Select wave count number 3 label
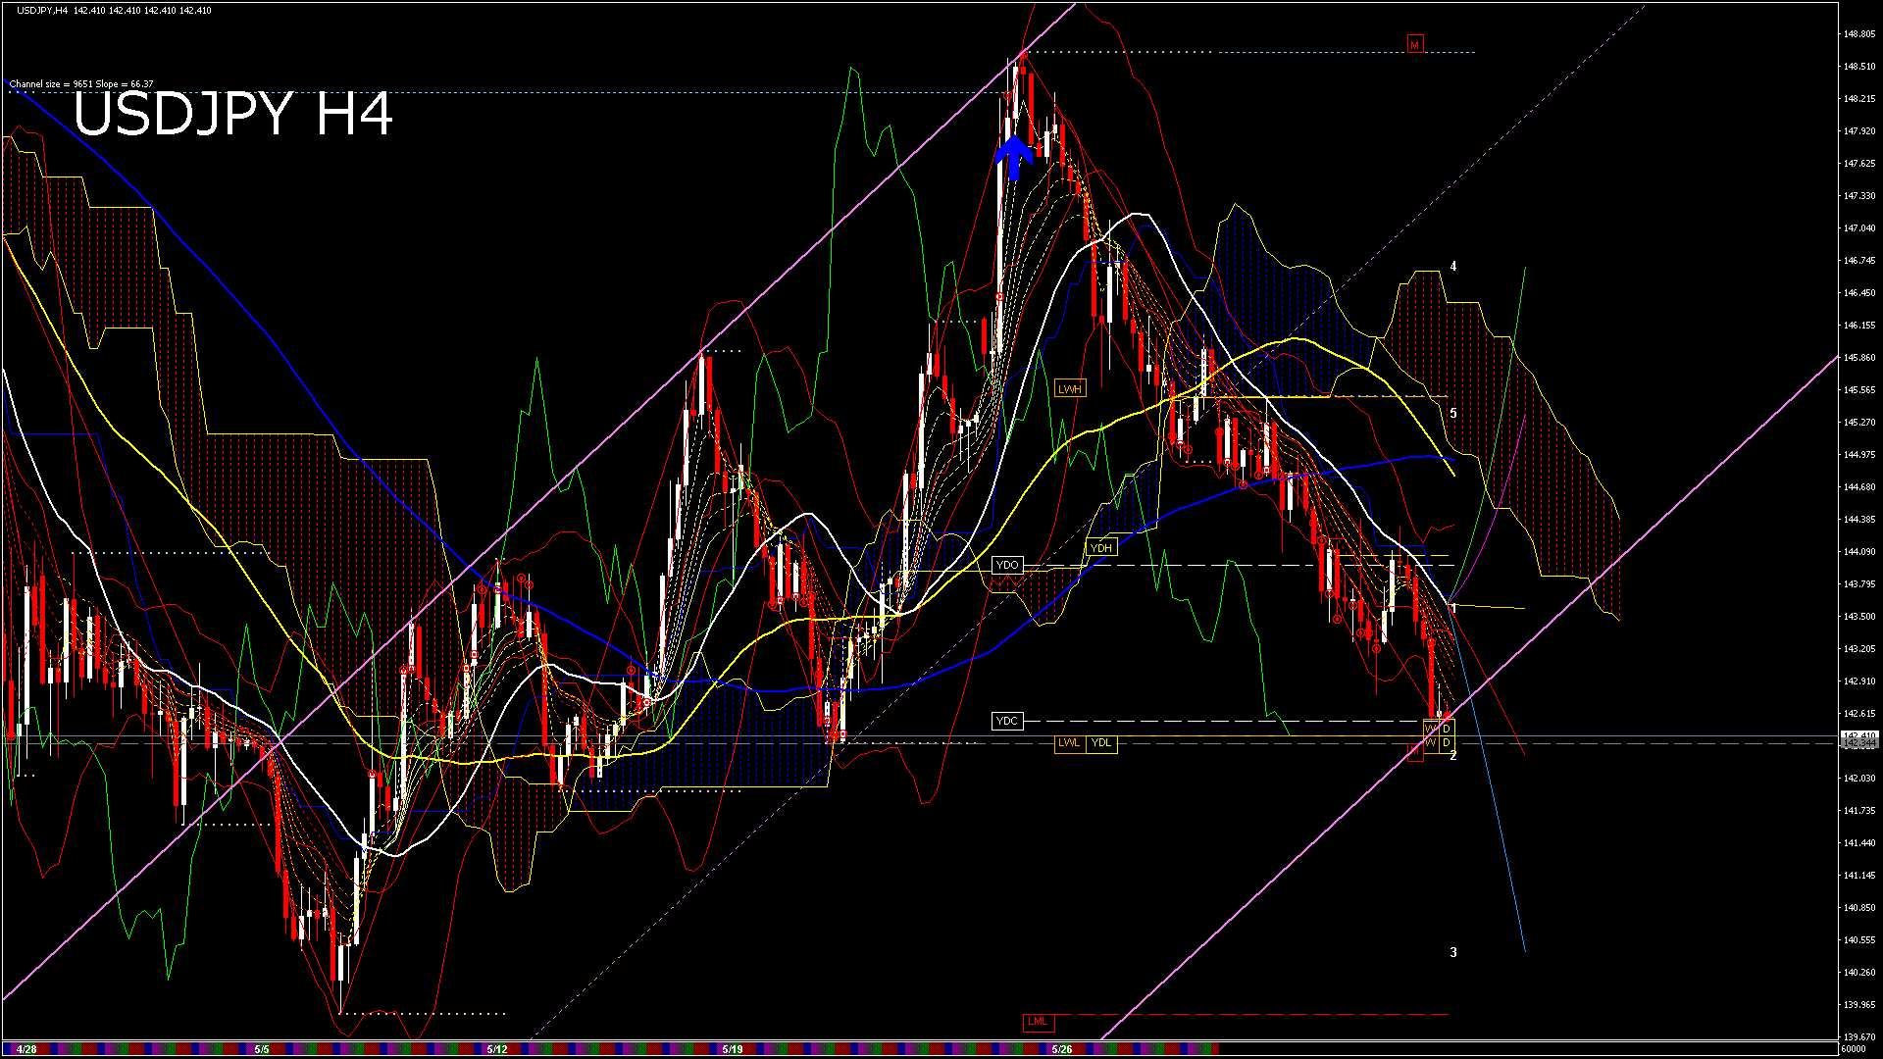Screen dimensions: 1883x1059 coord(1453,952)
